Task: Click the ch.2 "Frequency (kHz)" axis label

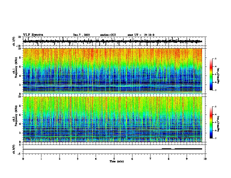Action: [16, 116]
